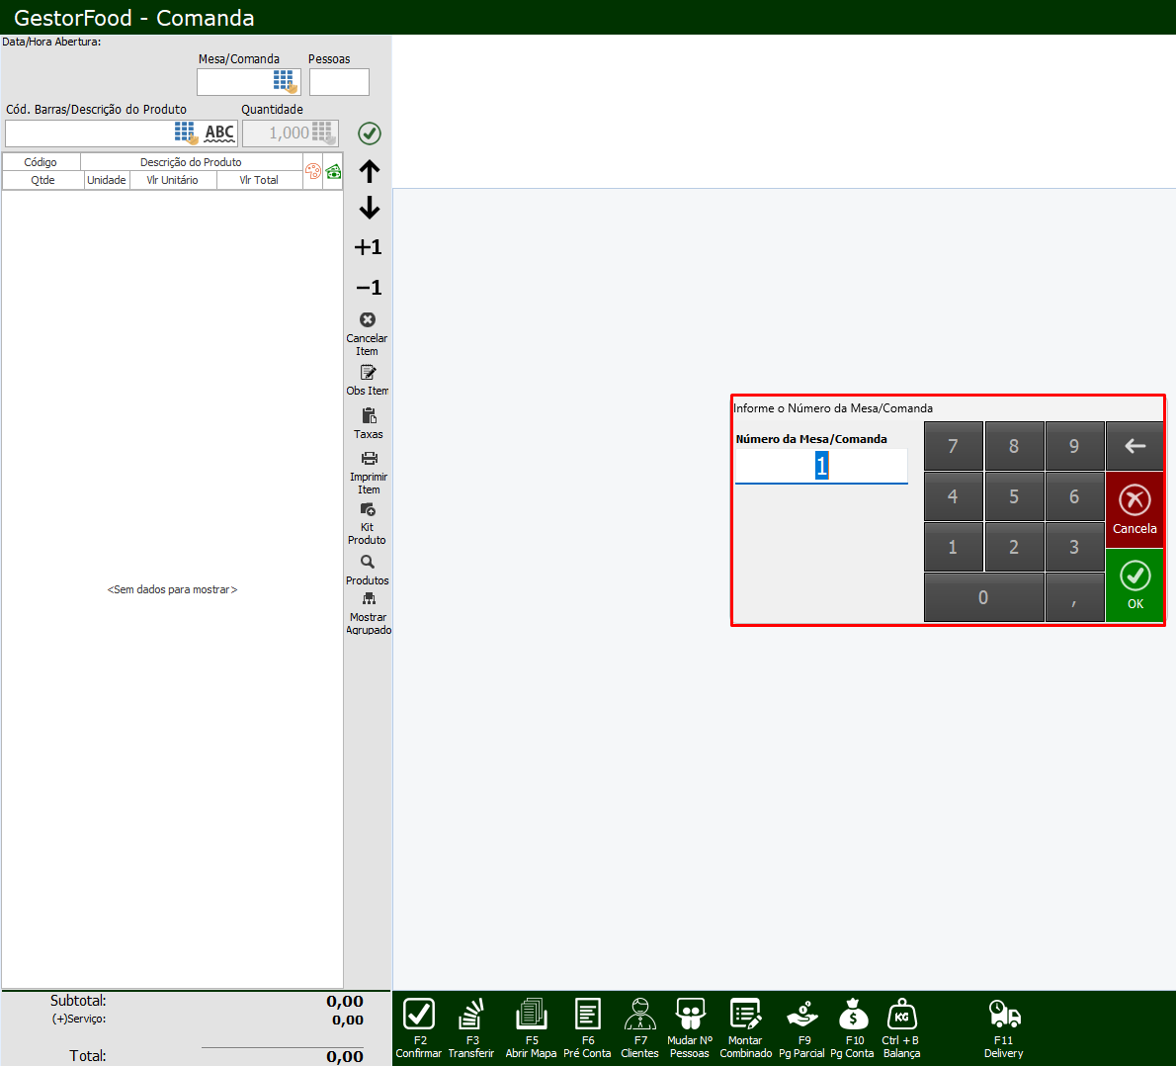
Task: Click into Número da Mesa/Comanda field
Action: (820, 466)
